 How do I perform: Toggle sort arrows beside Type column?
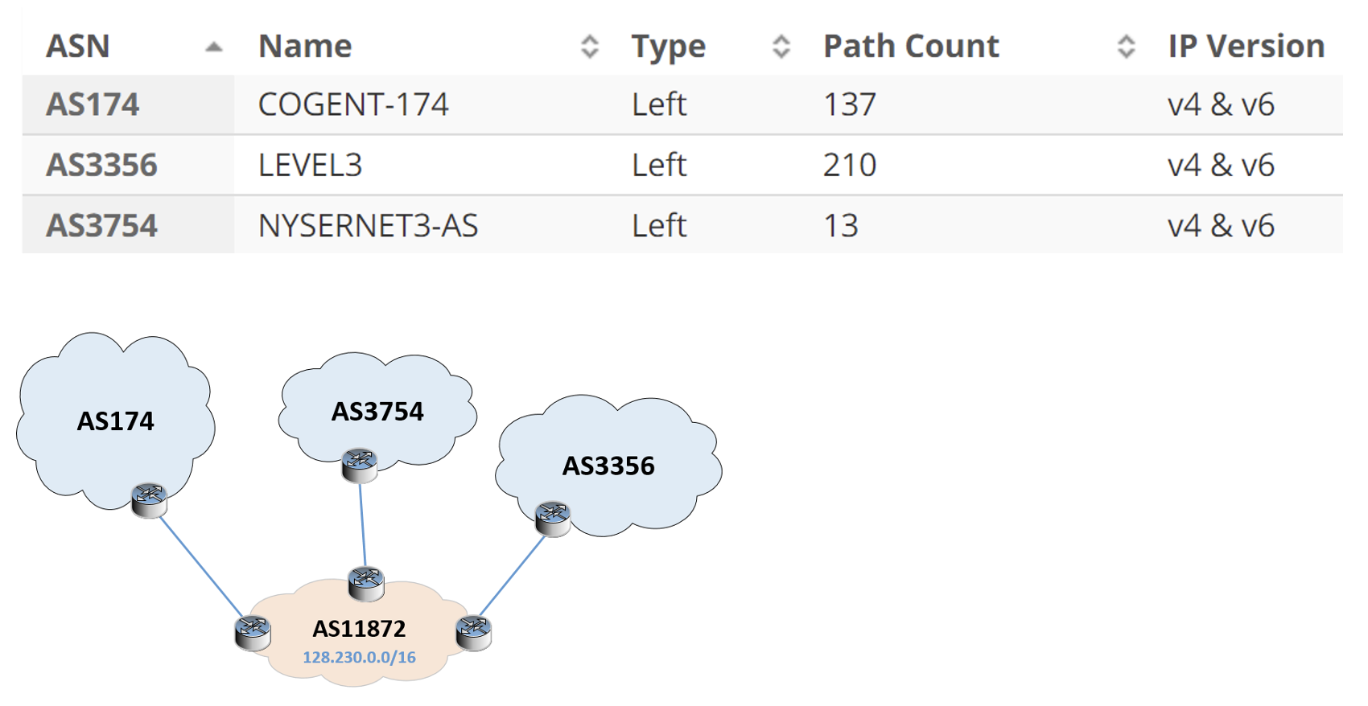coord(781,47)
